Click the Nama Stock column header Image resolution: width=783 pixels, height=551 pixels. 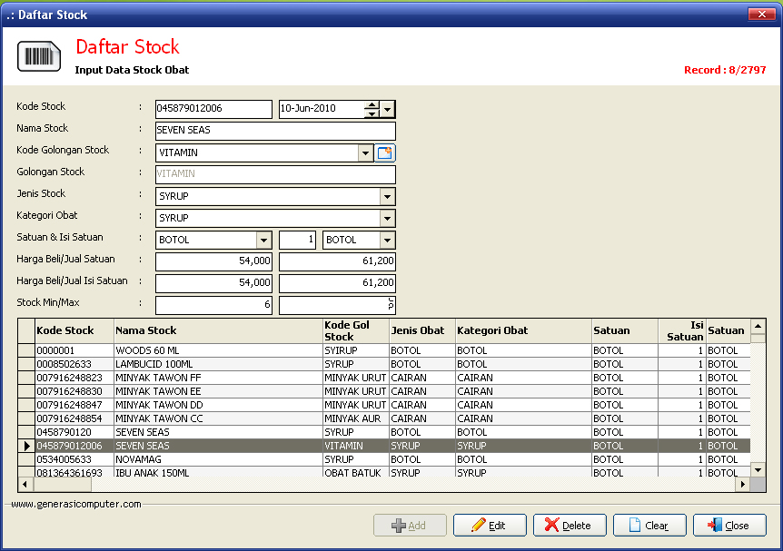[x=218, y=330]
